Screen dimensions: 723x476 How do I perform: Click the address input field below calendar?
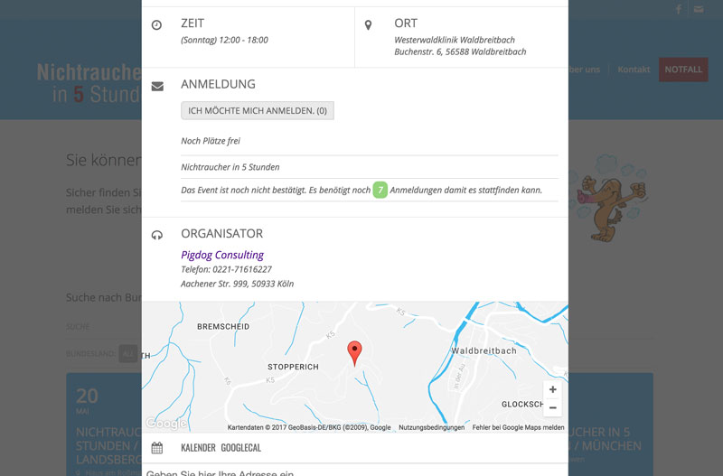(x=354, y=471)
